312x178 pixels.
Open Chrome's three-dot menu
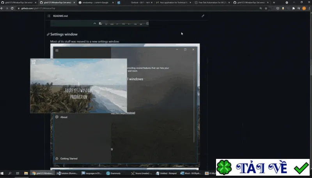pyautogui.click(x=309, y=8)
